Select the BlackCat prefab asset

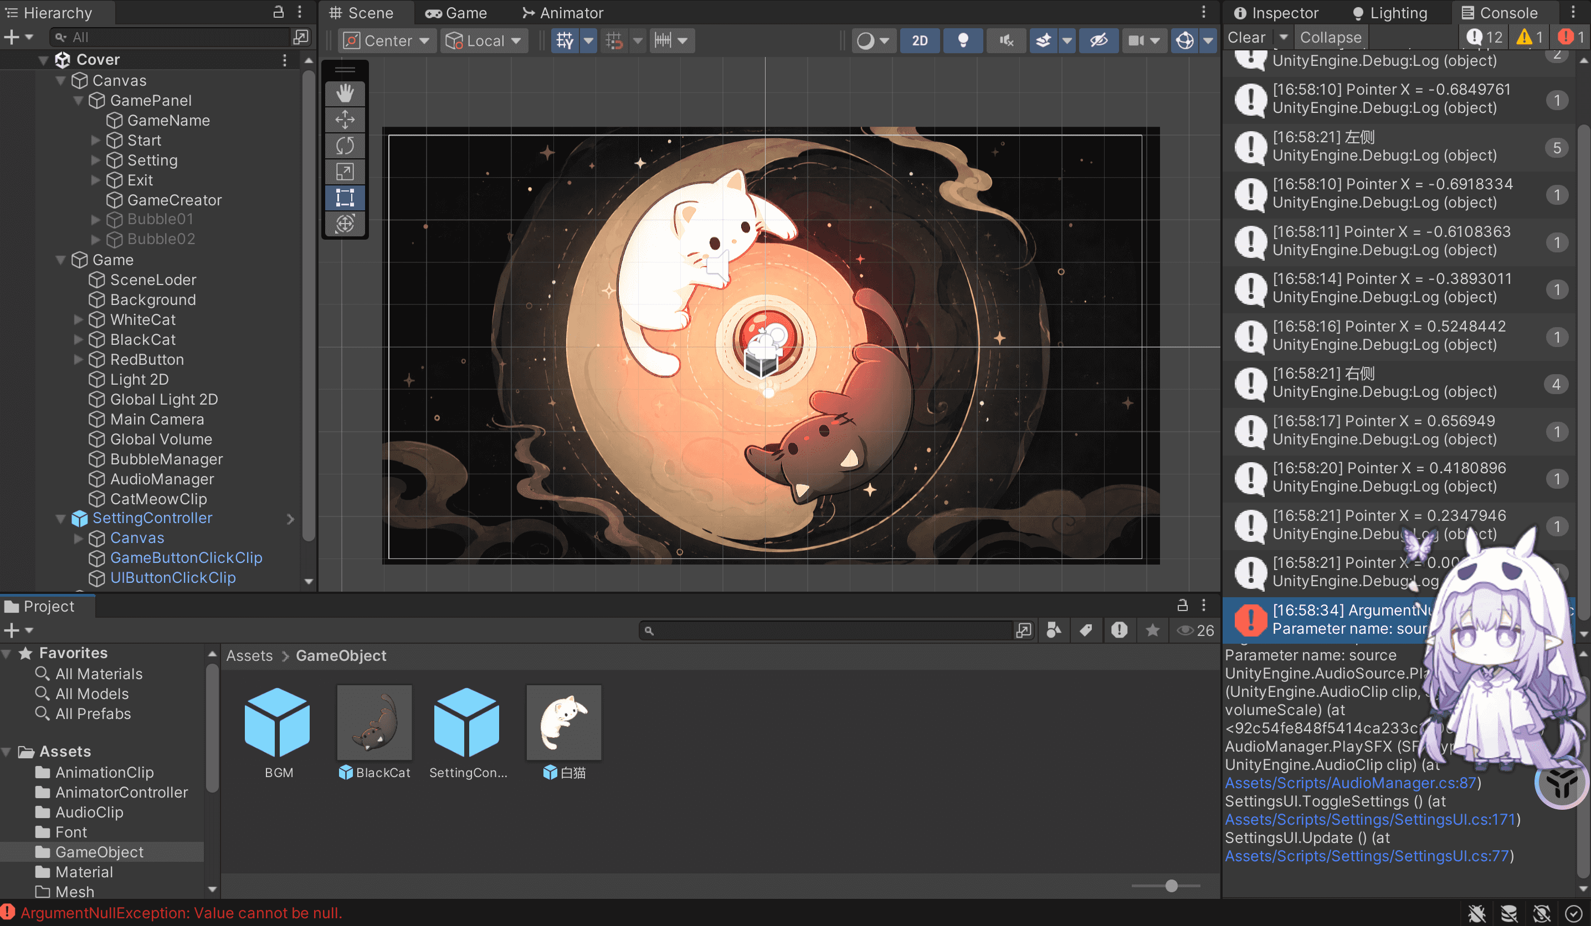click(374, 733)
